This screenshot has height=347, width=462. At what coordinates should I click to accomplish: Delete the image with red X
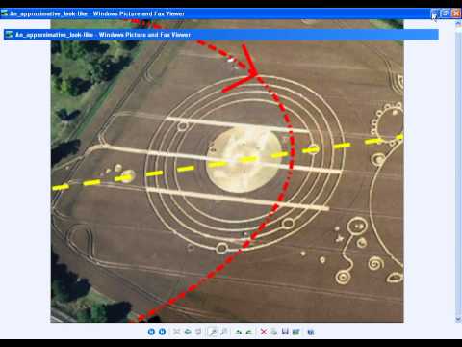coord(264,332)
